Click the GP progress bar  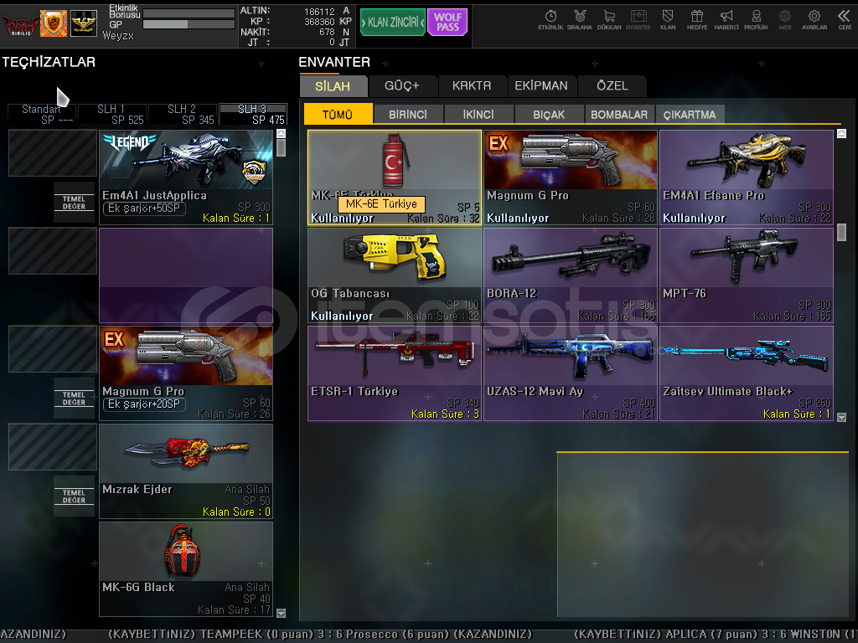click(189, 24)
